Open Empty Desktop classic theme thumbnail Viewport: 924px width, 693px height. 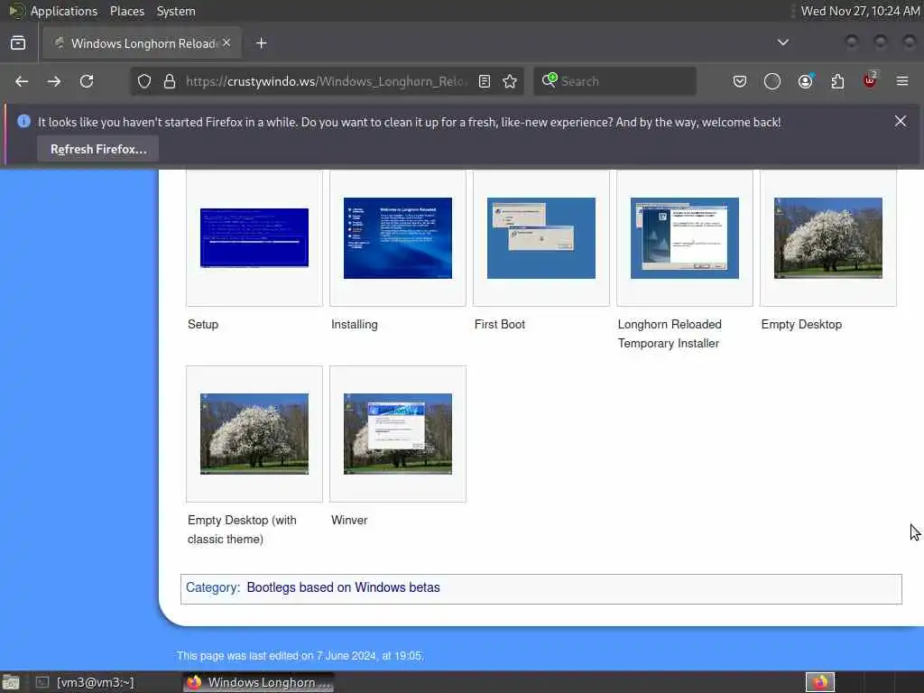click(x=254, y=434)
